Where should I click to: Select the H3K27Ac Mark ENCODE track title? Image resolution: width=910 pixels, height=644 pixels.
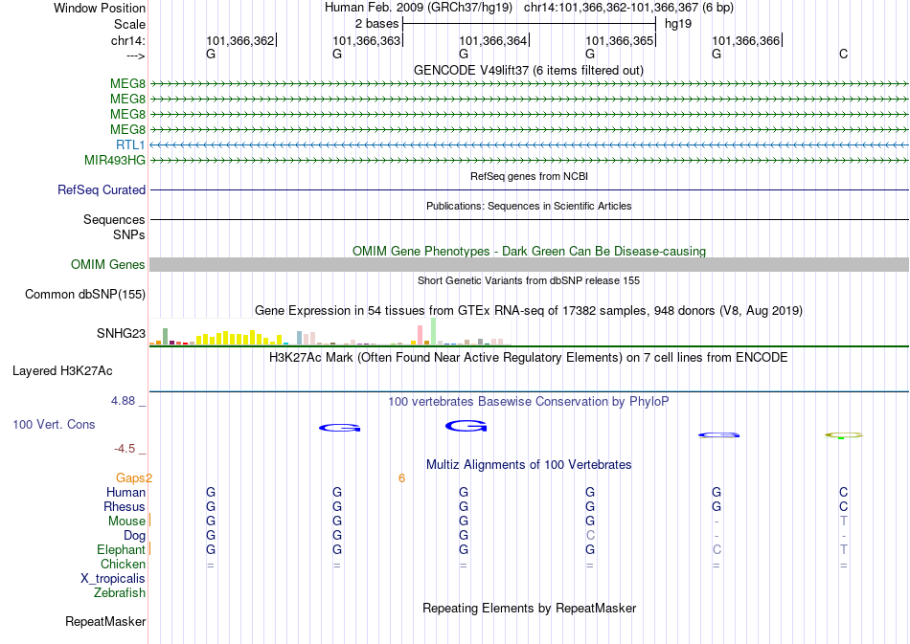pyautogui.click(x=529, y=358)
